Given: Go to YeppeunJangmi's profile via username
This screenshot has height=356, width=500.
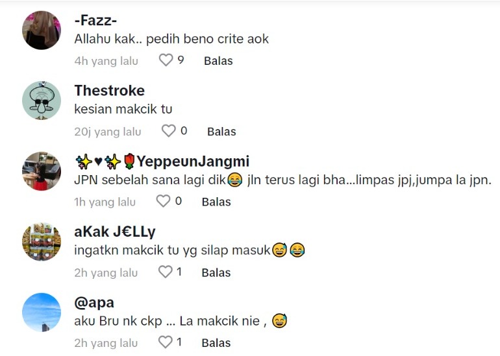Looking at the screenshot, I should [162, 161].
